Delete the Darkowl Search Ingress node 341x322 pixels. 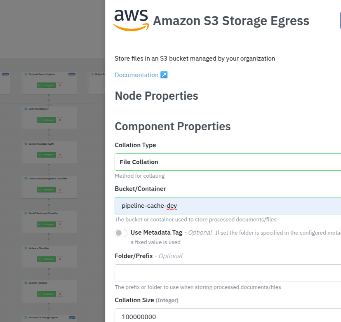(60, 85)
